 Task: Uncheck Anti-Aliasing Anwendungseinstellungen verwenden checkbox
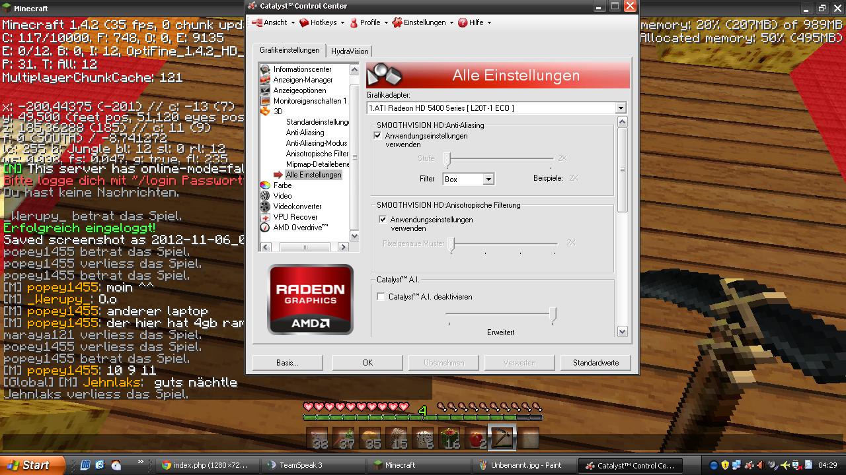(378, 136)
